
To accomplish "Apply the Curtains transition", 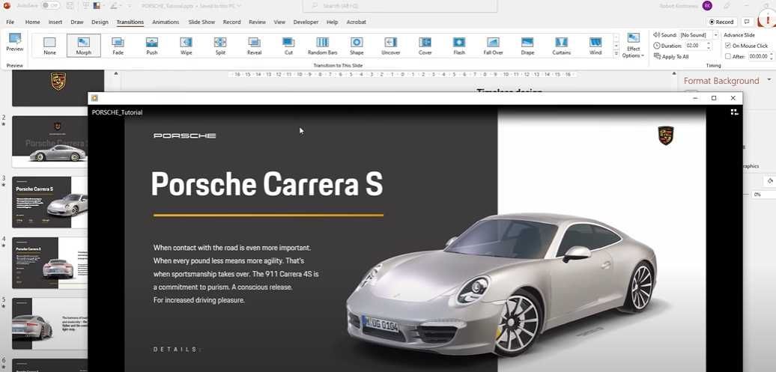I will (562, 46).
